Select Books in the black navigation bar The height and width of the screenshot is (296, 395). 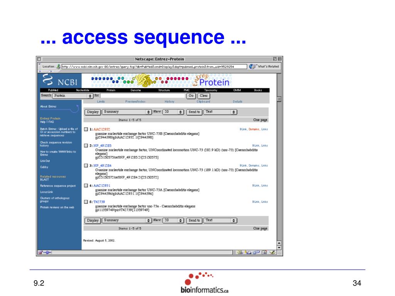point(258,90)
